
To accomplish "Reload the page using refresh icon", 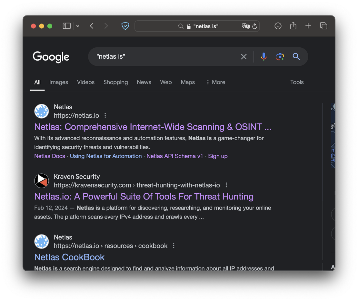I will (x=255, y=26).
